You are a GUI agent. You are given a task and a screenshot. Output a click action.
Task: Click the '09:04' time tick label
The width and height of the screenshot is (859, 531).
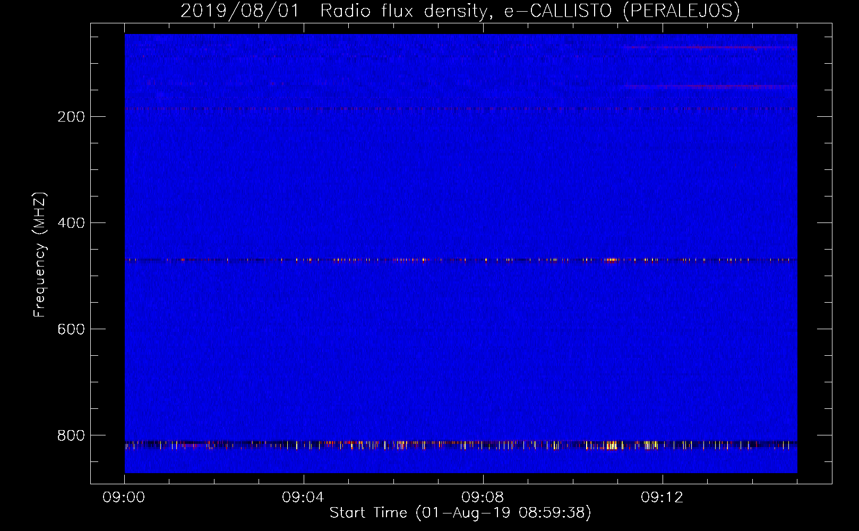pyautogui.click(x=303, y=498)
